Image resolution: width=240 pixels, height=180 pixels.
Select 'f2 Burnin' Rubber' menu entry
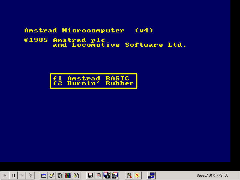coord(93,83)
